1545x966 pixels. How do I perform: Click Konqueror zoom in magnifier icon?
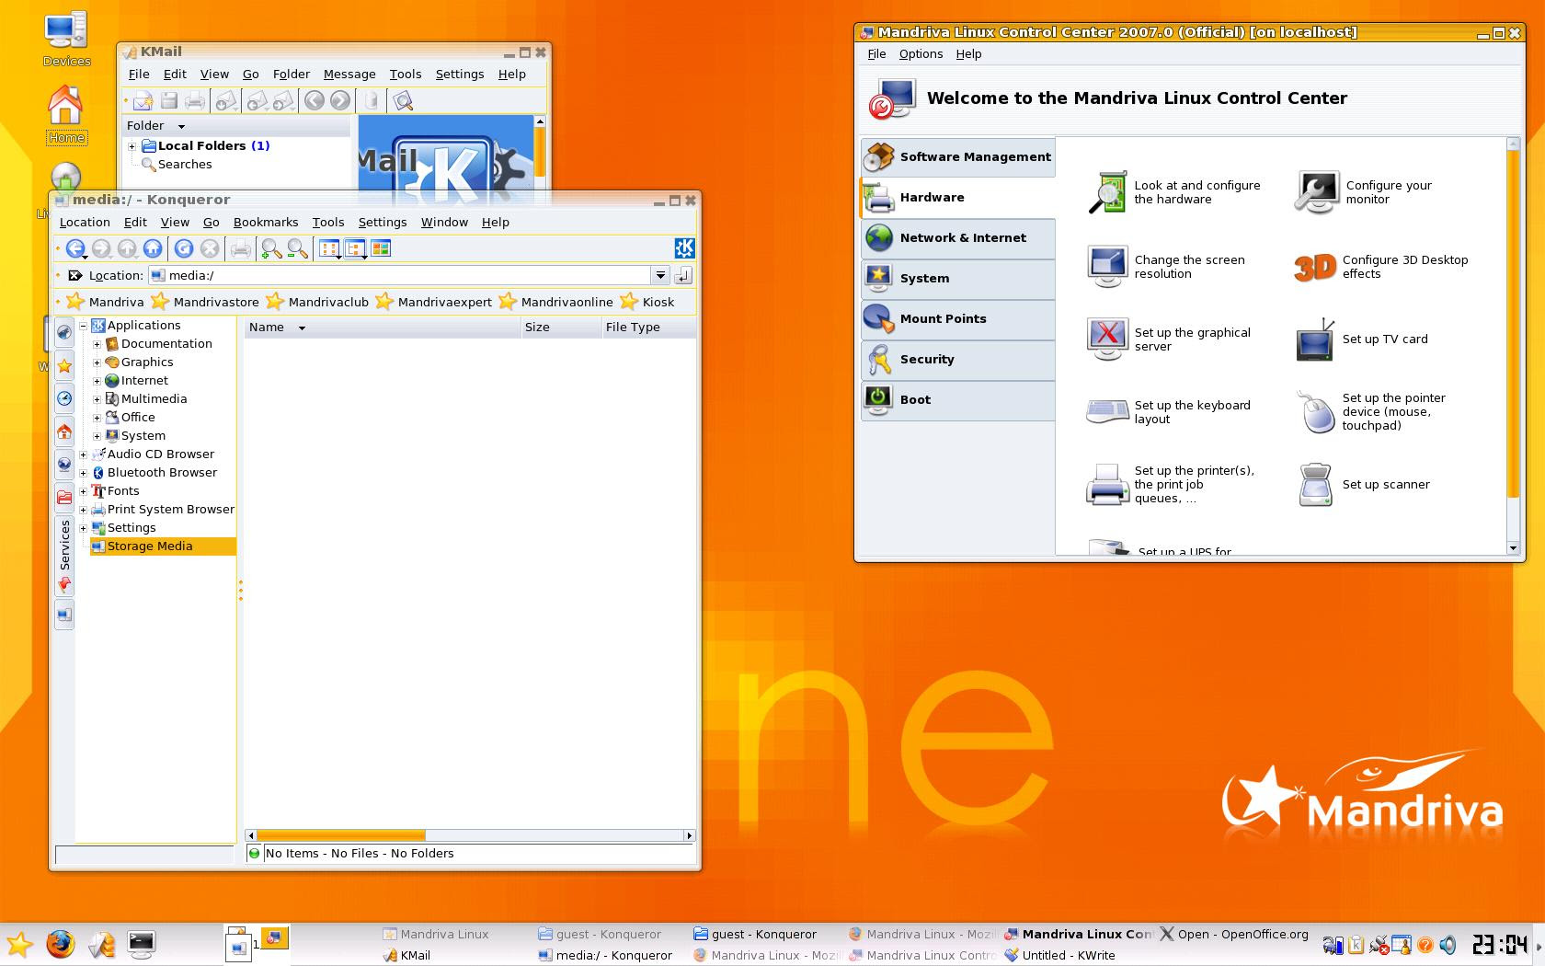pyautogui.click(x=271, y=248)
